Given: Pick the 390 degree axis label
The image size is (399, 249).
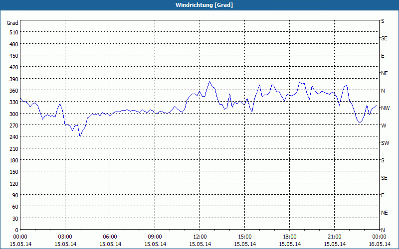Looking at the screenshot, I should click(14, 79).
